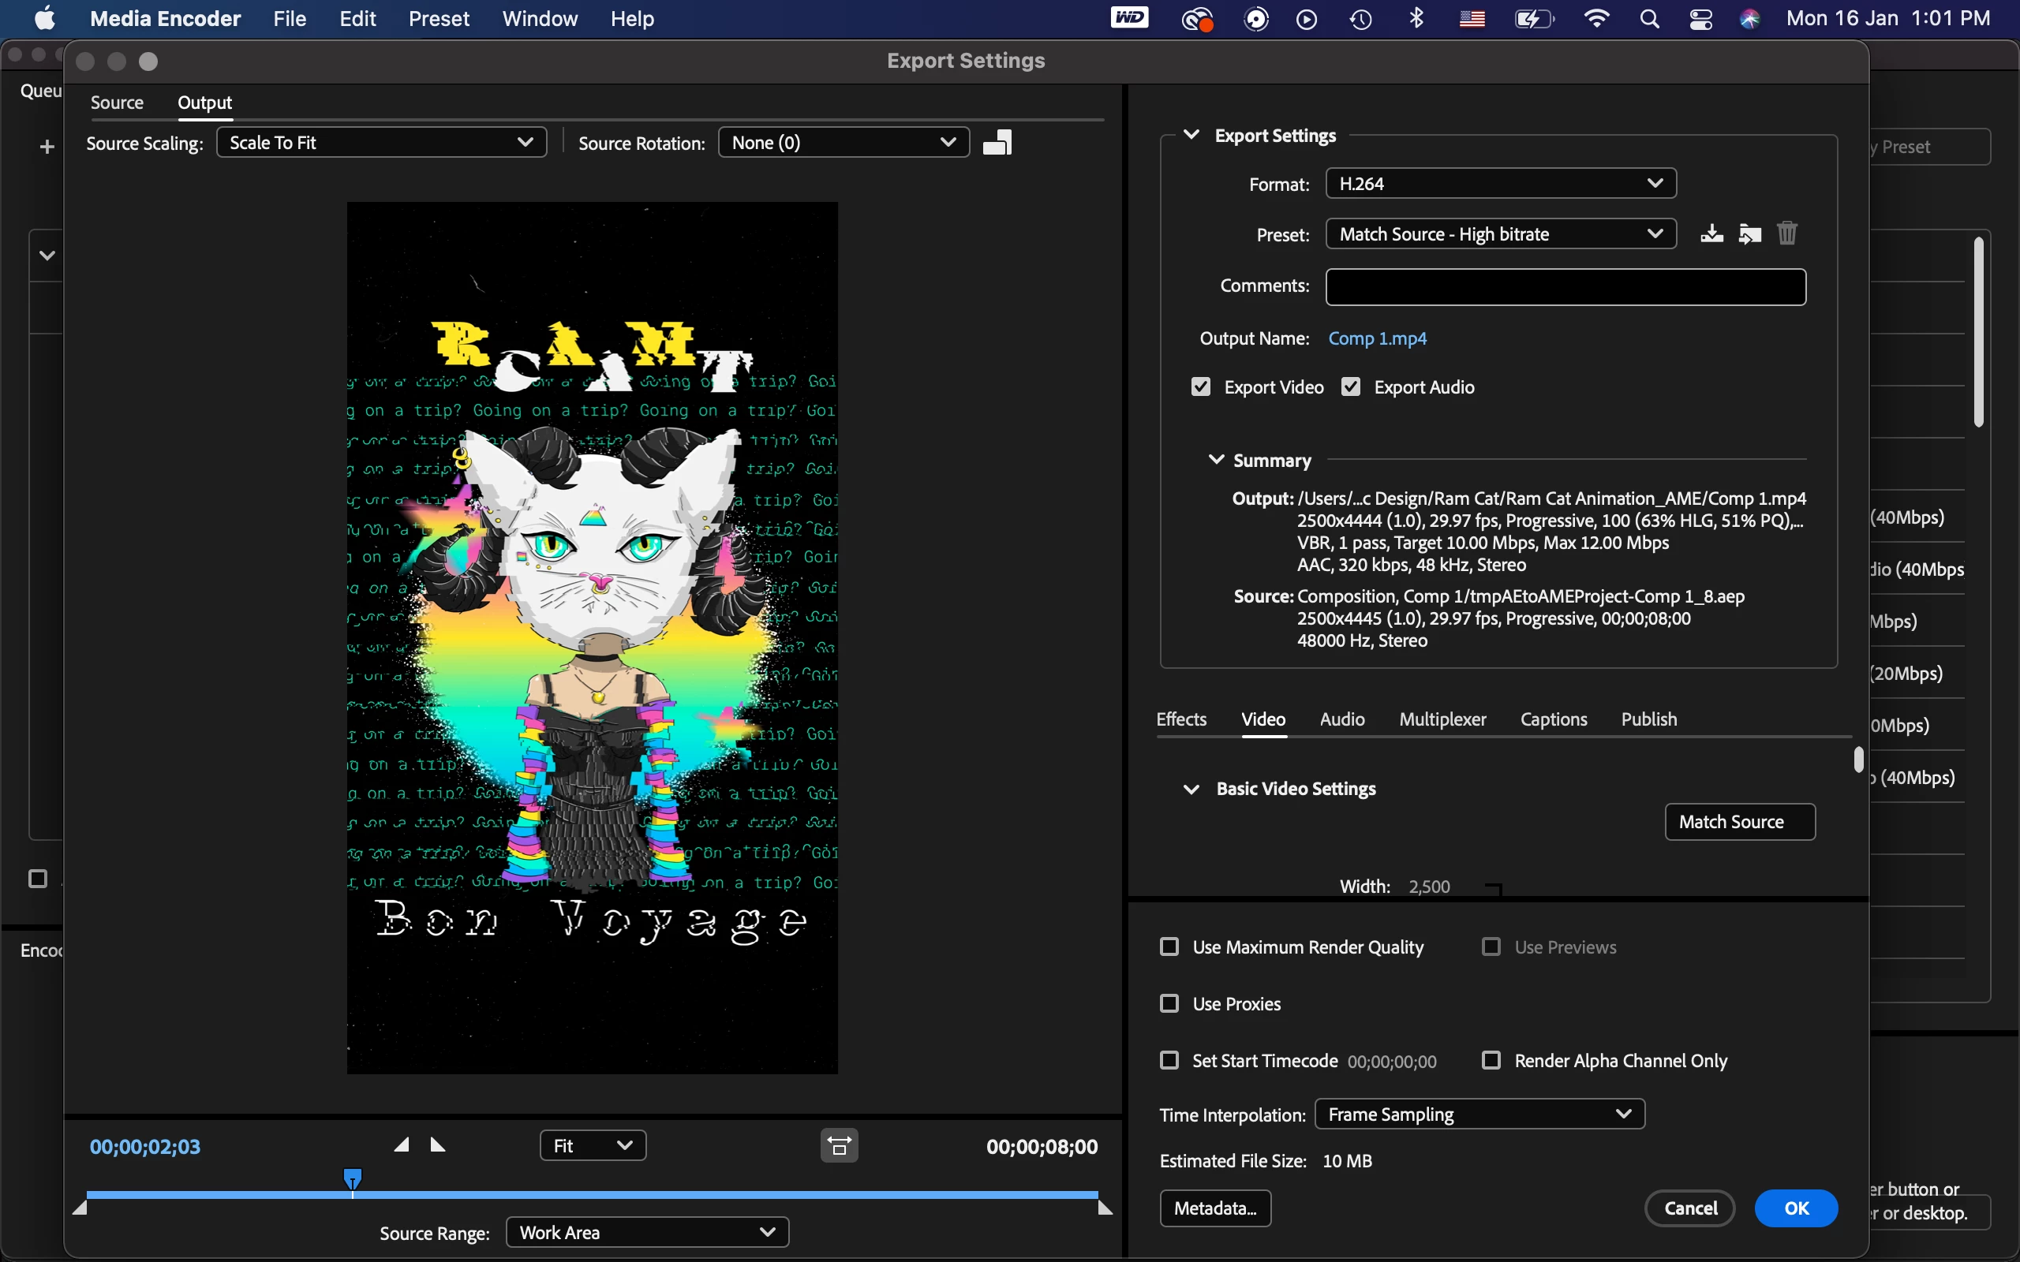Click into the Comments text field
Viewport: 2020px width, 1262px height.
pos(1565,287)
